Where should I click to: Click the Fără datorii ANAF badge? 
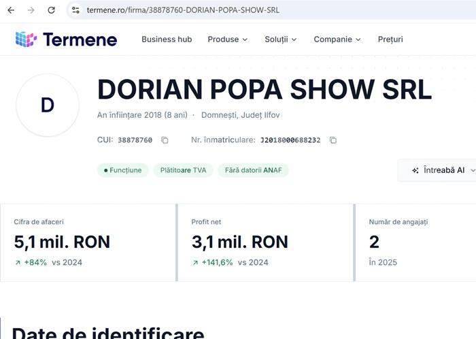tap(254, 170)
